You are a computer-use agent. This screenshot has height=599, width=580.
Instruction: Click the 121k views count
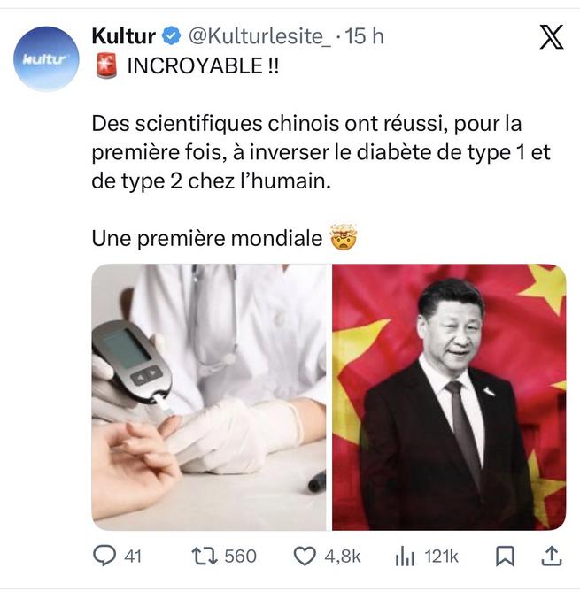pyautogui.click(x=441, y=557)
